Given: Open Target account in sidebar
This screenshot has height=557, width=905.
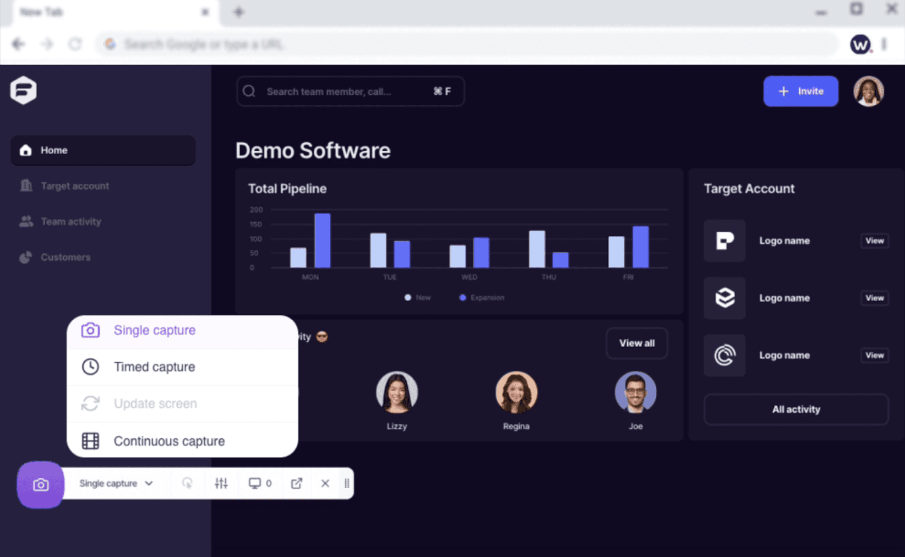Looking at the screenshot, I should (x=75, y=186).
